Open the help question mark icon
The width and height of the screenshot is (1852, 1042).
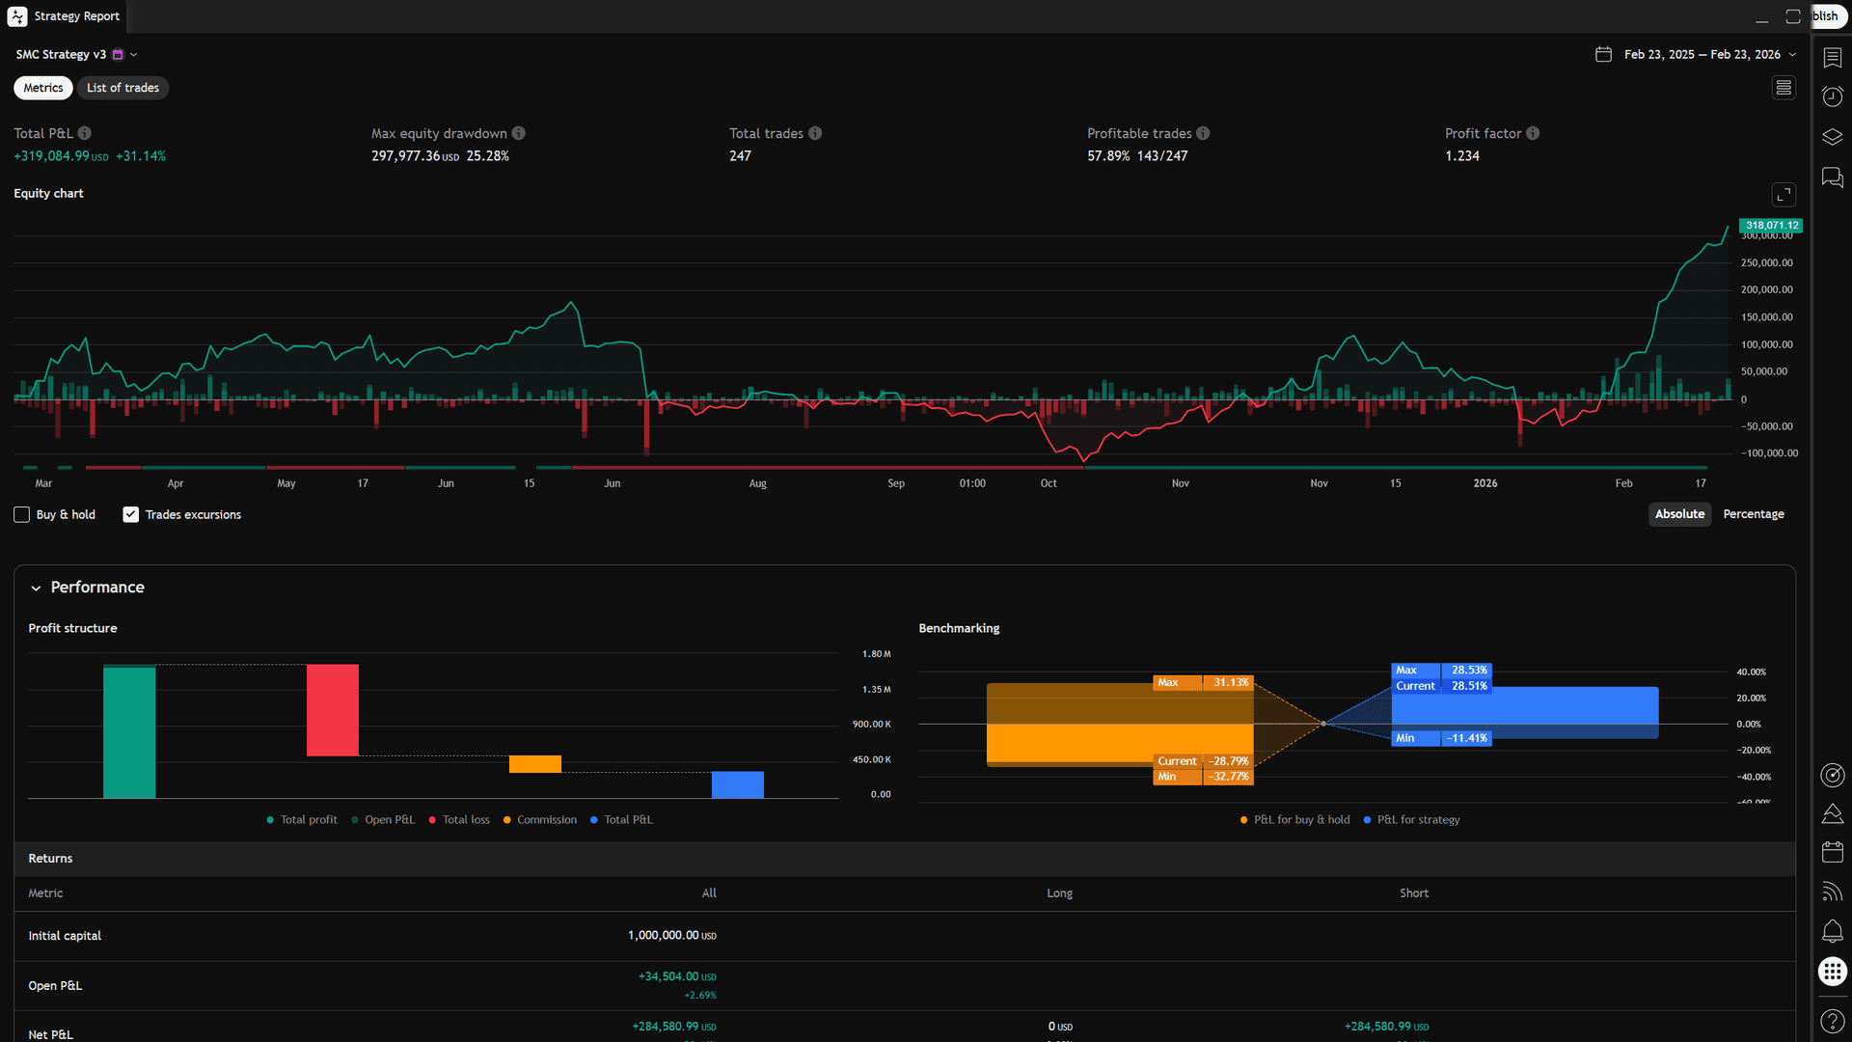[x=1832, y=1021]
